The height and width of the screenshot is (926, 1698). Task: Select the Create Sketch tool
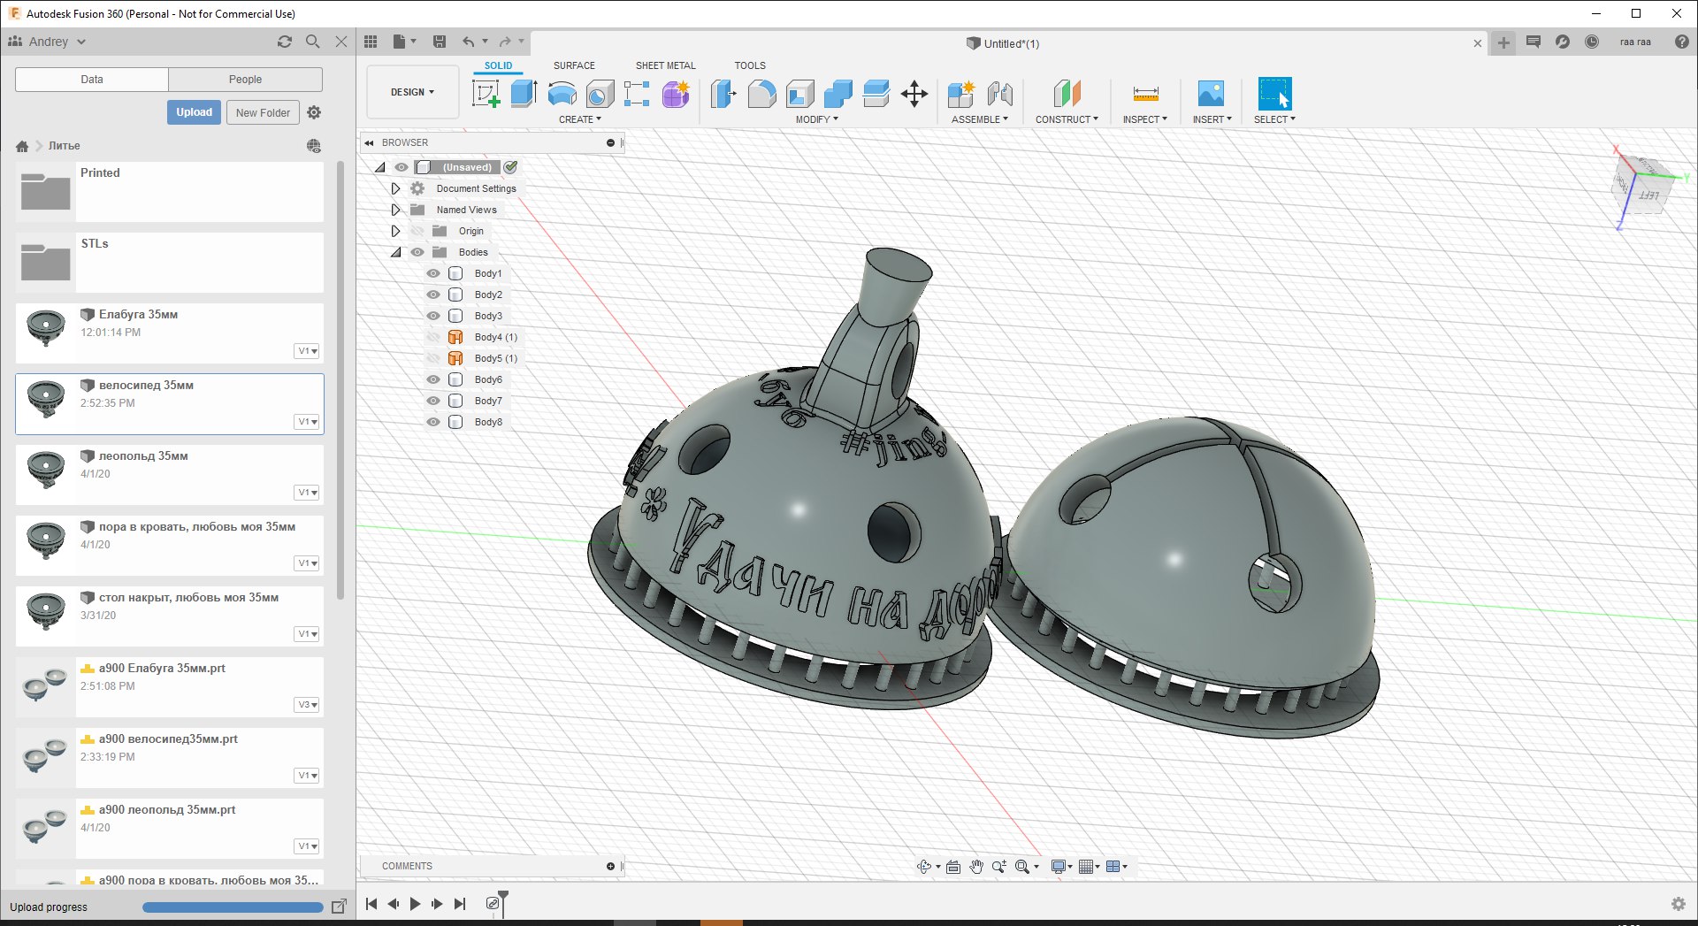point(486,94)
